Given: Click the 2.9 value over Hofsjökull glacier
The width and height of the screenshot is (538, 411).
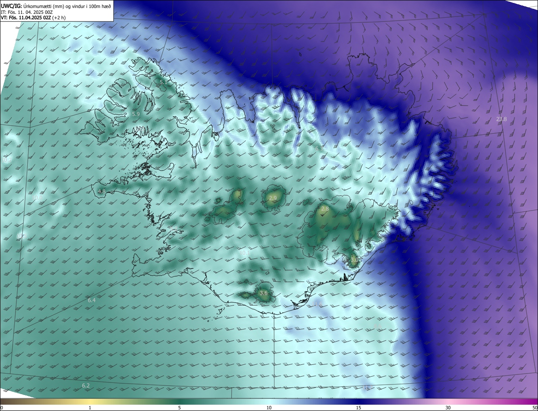Looking at the screenshot, I should pyautogui.click(x=273, y=198).
